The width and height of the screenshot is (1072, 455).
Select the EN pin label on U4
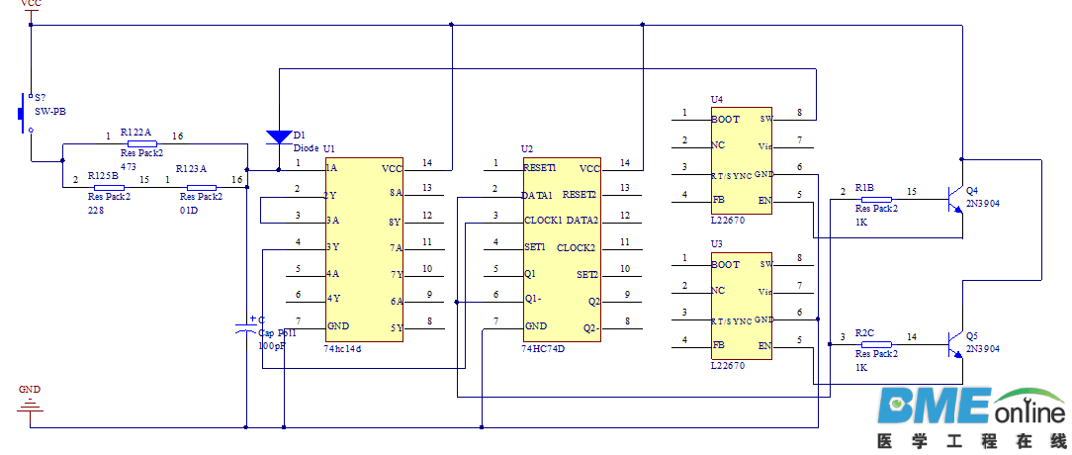click(763, 201)
